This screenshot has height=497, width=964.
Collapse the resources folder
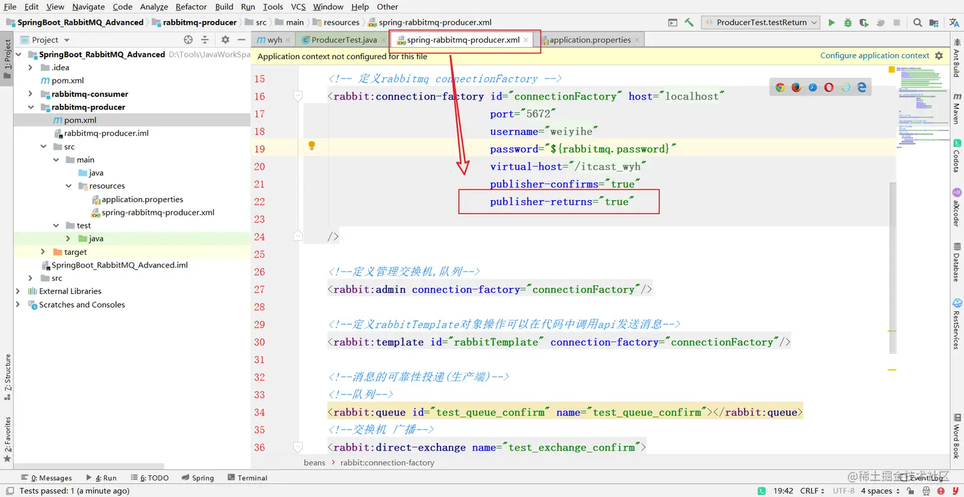coord(68,186)
